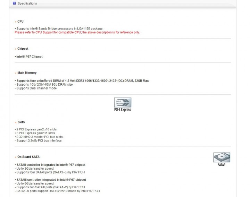Click the Up to 6Gb/s transfer speed line
Viewport: 250px width, 197px height.
34,183
